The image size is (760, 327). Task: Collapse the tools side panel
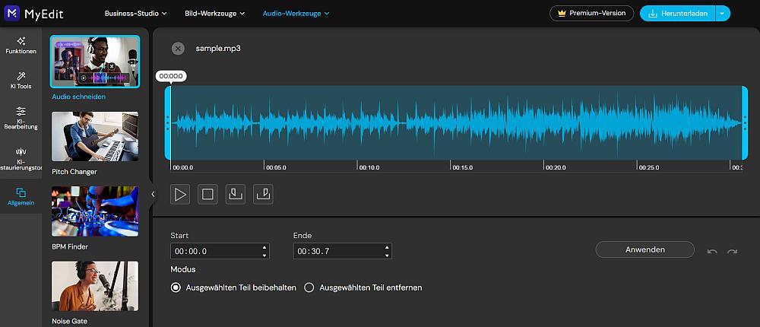(153, 194)
